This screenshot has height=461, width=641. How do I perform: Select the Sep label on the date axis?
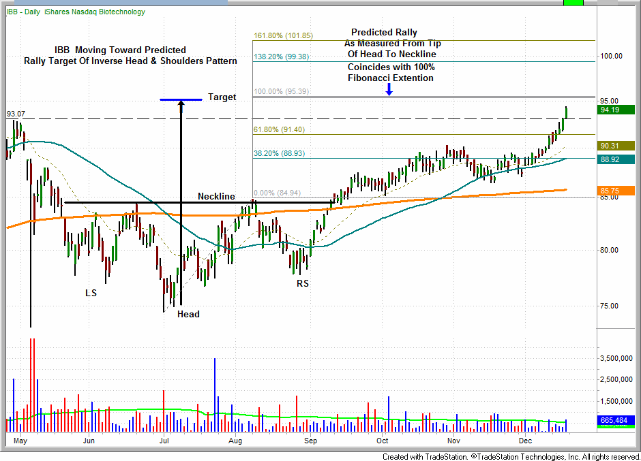(x=311, y=441)
